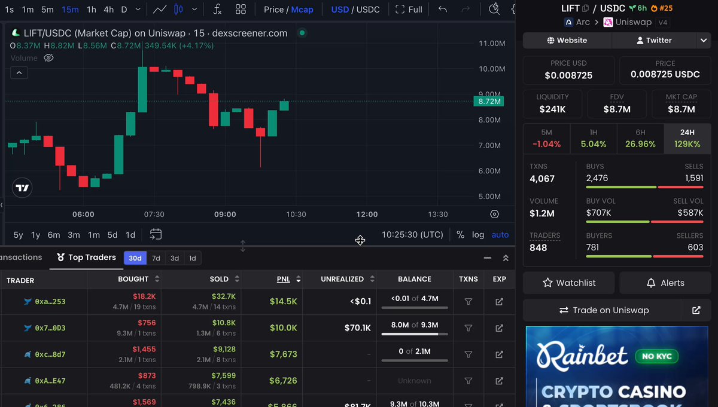Select the 7d top traders period
The width and height of the screenshot is (718, 407).
pos(156,258)
